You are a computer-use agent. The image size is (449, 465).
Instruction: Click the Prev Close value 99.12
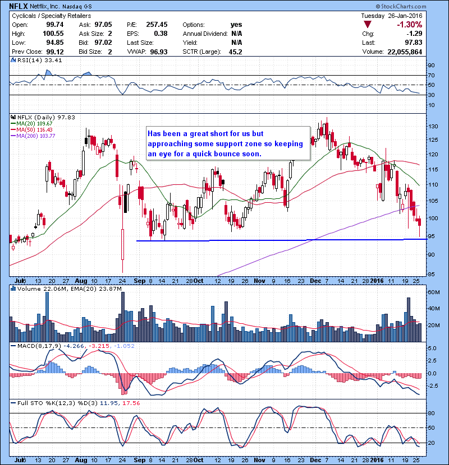(55, 52)
